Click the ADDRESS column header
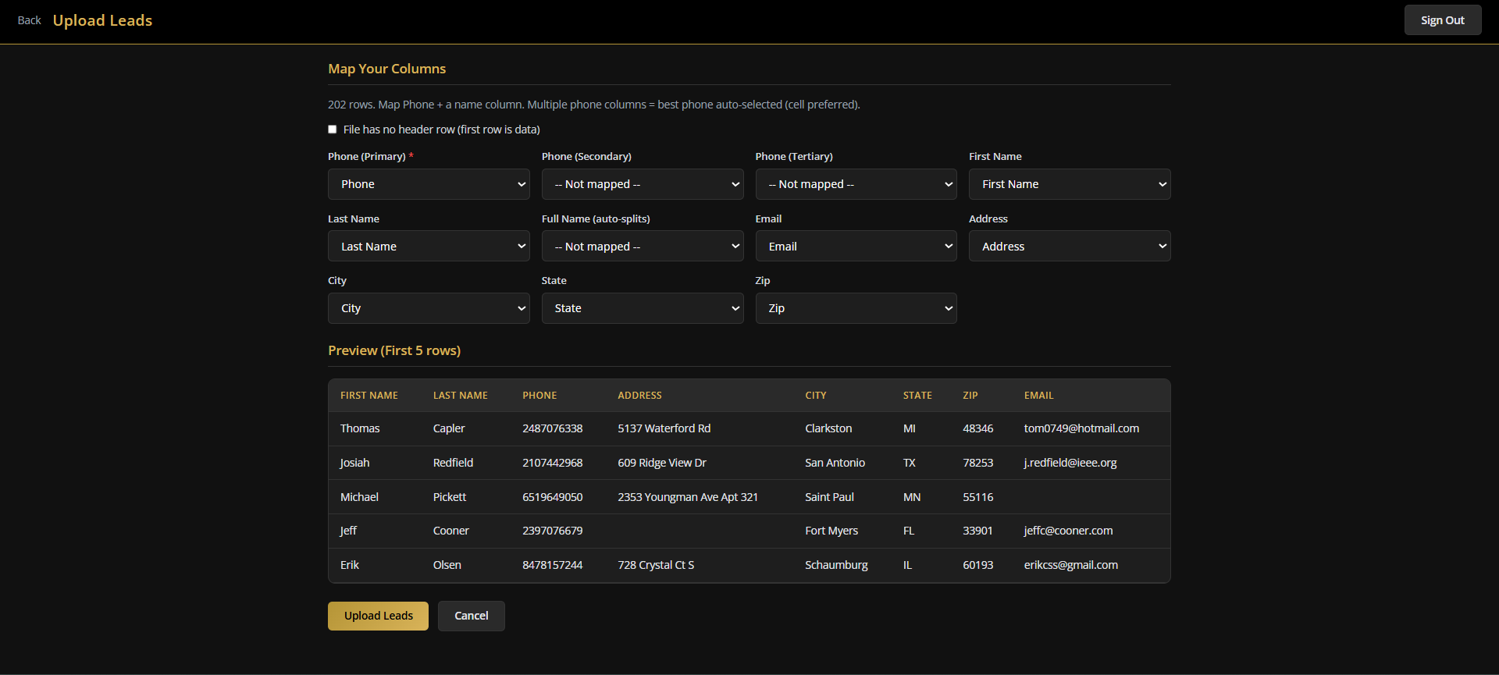Image resolution: width=1499 pixels, height=675 pixels. tap(639, 396)
